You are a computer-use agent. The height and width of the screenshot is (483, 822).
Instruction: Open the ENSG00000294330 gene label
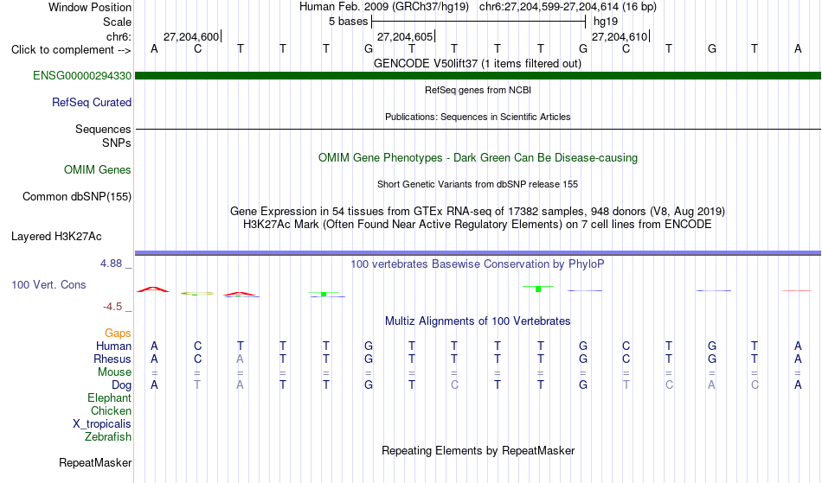82,76
